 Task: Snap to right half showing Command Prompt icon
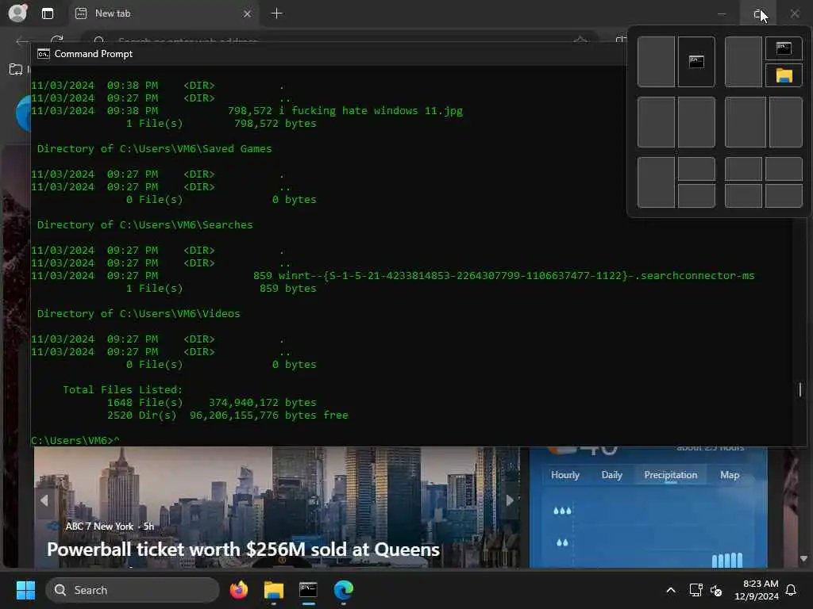[696, 62]
